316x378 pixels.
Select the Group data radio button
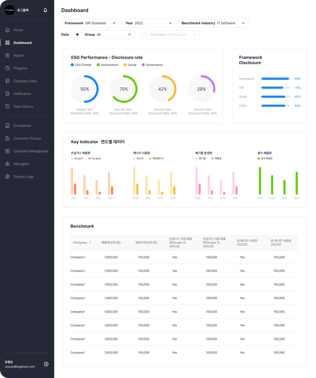pyautogui.click(x=77, y=34)
